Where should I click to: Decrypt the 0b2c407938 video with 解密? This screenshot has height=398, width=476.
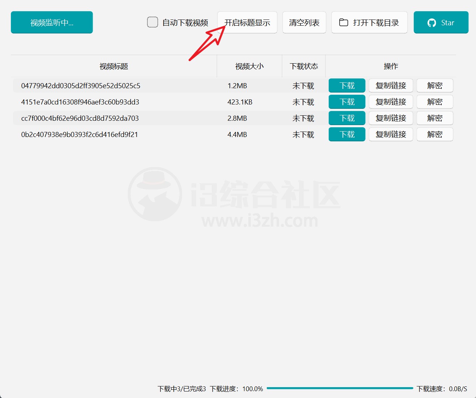point(434,134)
